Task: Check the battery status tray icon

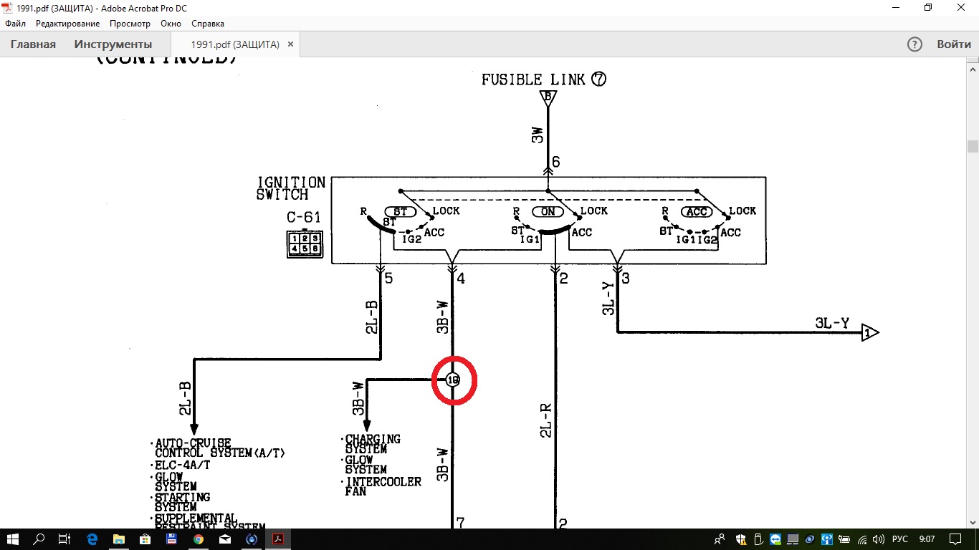Action: [x=844, y=539]
